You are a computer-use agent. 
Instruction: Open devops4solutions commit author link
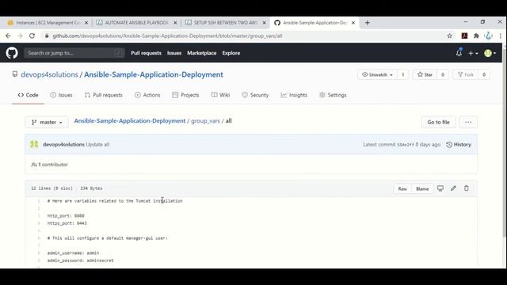pyautogui.click(x=63, y=144)
